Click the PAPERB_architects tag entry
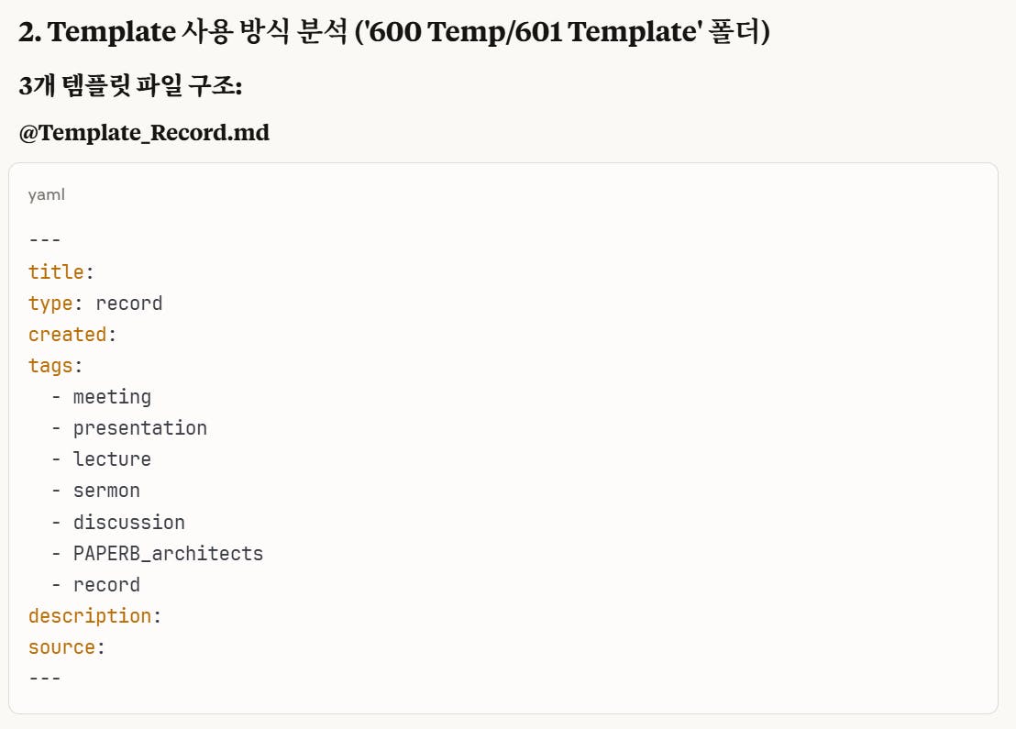 168,553
